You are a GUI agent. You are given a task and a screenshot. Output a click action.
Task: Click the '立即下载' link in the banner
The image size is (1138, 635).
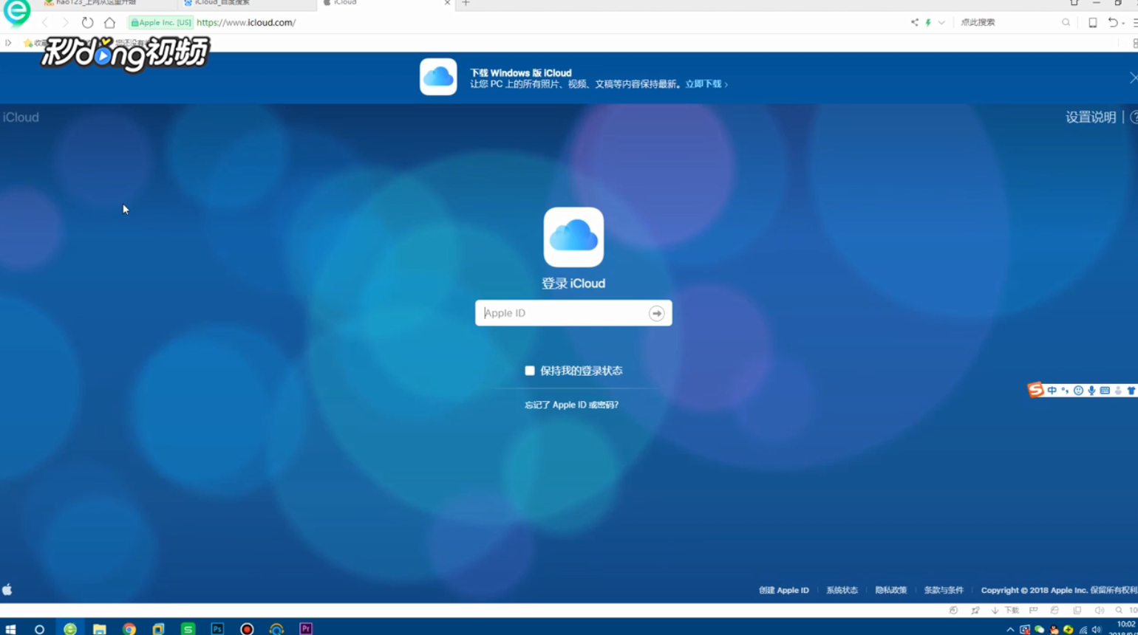703,83
